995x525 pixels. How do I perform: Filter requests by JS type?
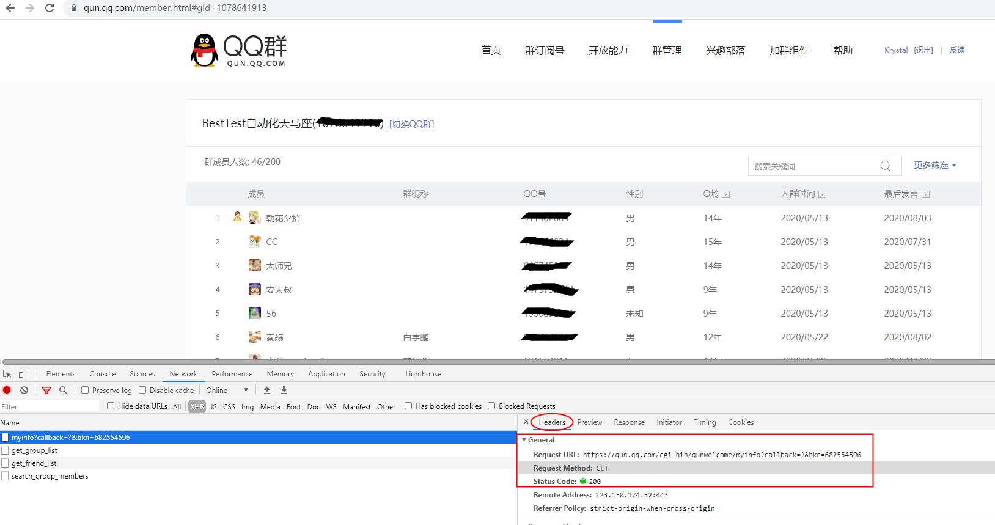[213, 406]
